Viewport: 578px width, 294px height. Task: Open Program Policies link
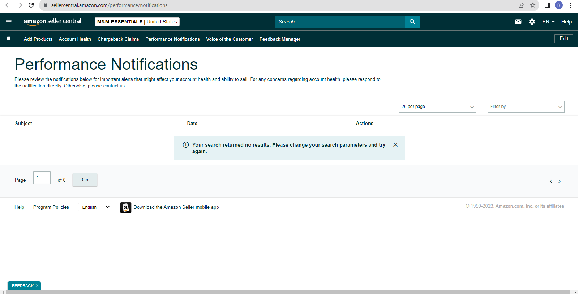[x=51, y=207]
